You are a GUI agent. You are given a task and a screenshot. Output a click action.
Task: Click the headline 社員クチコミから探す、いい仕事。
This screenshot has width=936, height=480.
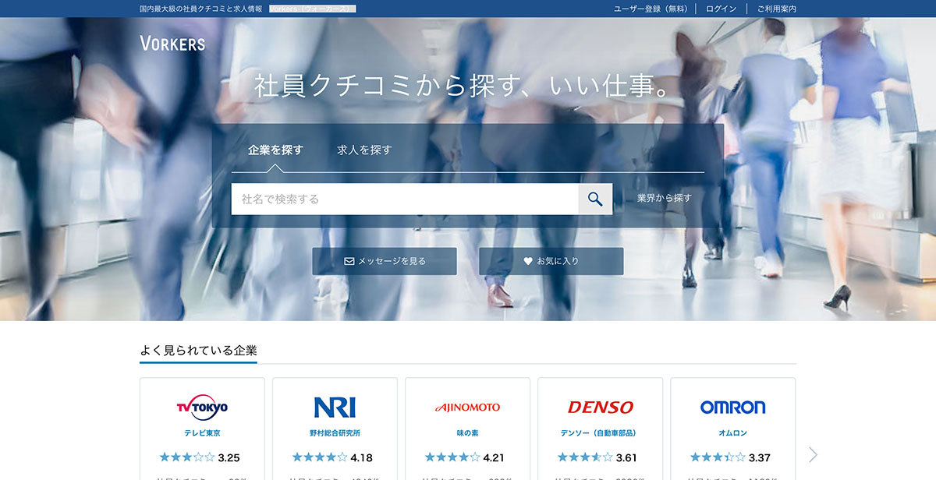pyautogui.click(x=463, y=86)
